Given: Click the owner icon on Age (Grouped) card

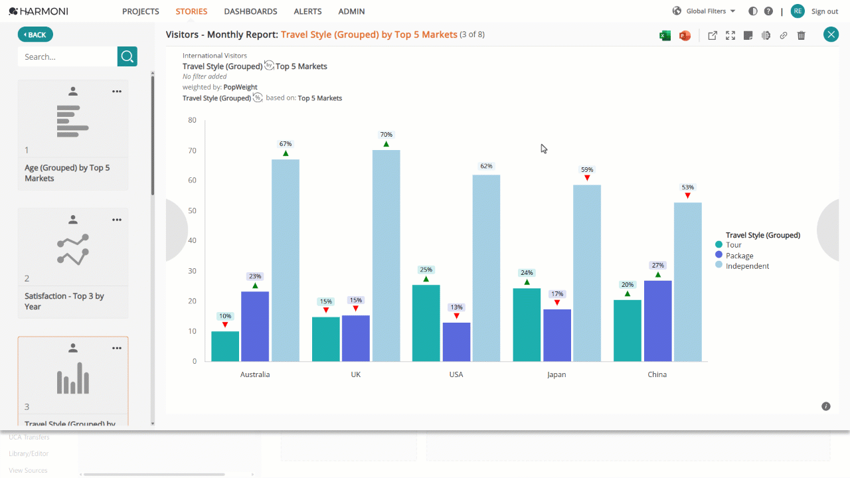Looking at the screenshot, I should tap(73, 91).
